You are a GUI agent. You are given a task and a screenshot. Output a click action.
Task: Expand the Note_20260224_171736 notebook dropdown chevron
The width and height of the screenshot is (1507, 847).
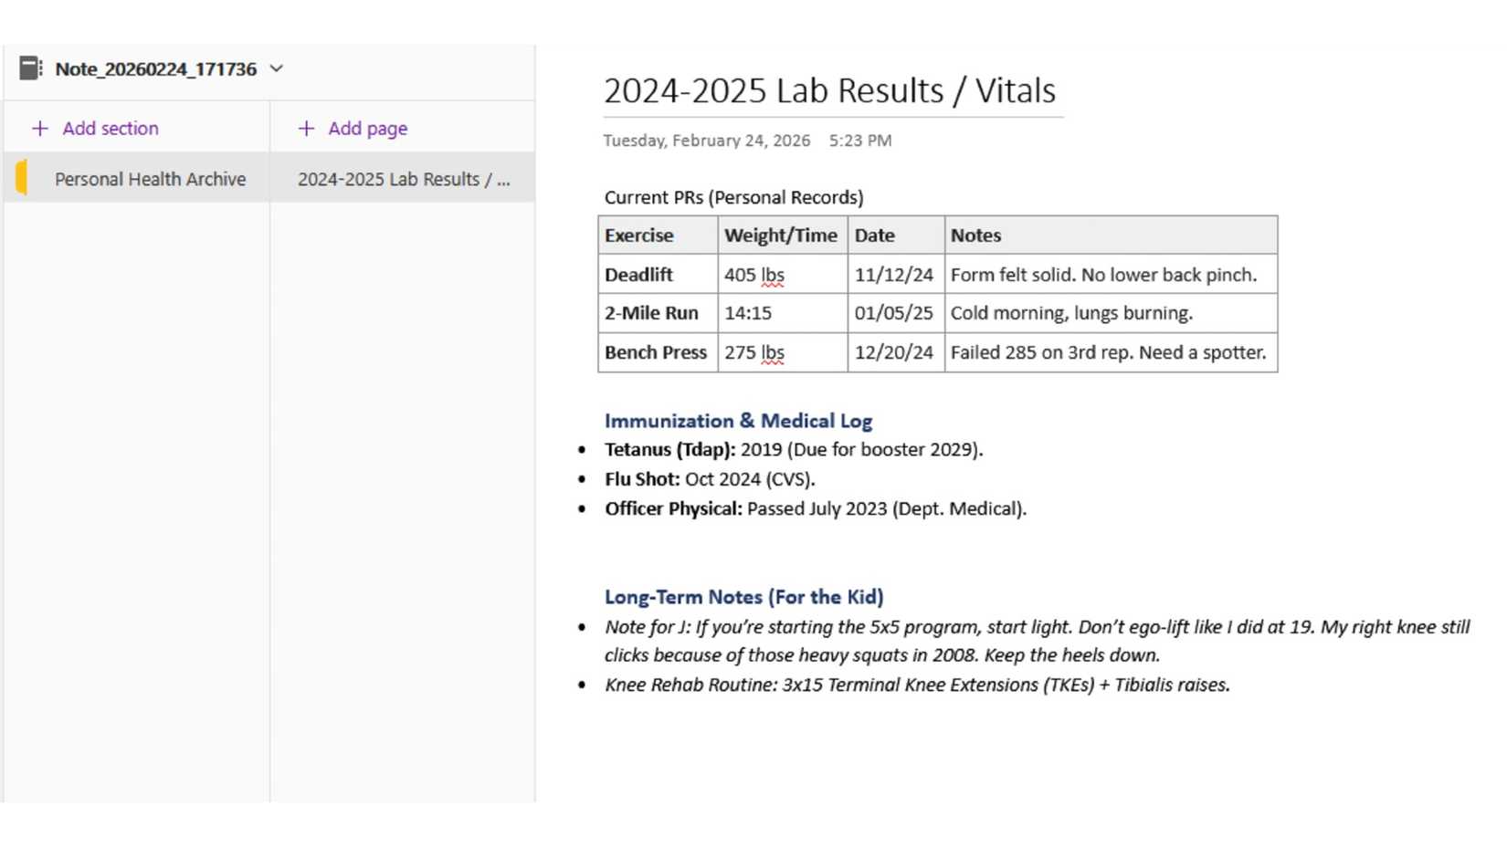pyautogui.click(x=277, y=68)
